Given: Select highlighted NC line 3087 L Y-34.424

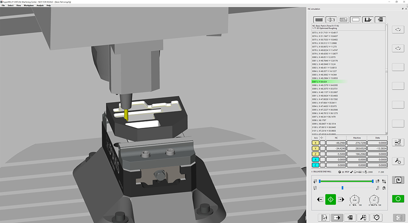Looking at the screenshot, I should point(348,82).
